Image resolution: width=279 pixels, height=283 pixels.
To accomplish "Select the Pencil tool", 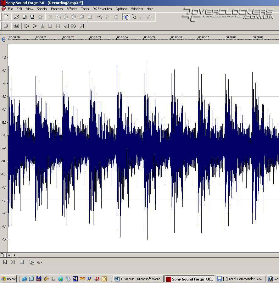I will click(x=142, y=17).
